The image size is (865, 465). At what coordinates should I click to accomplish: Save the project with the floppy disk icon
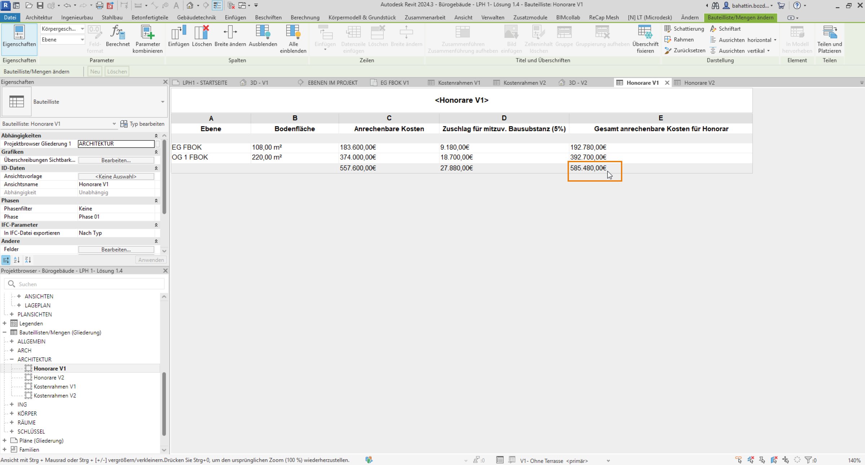[x=40, y=5]
